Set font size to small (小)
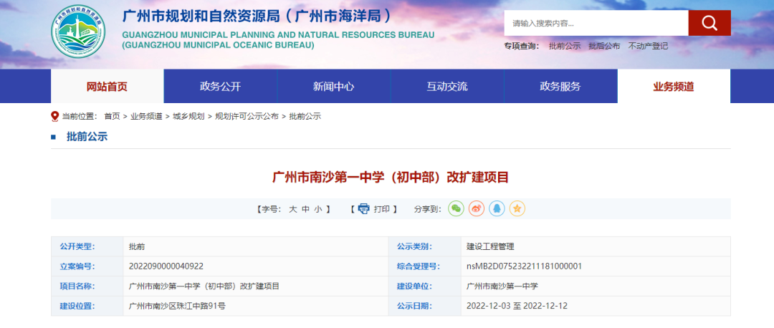The image size is (774, 328). coord(317,209)
